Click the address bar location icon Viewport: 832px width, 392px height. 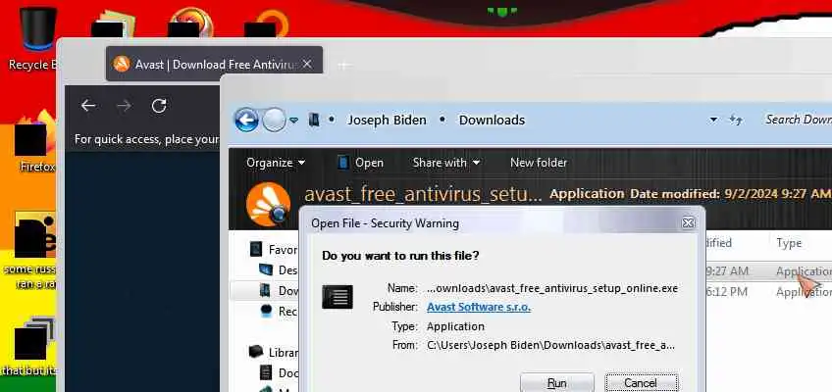click(x=314, y=120)
